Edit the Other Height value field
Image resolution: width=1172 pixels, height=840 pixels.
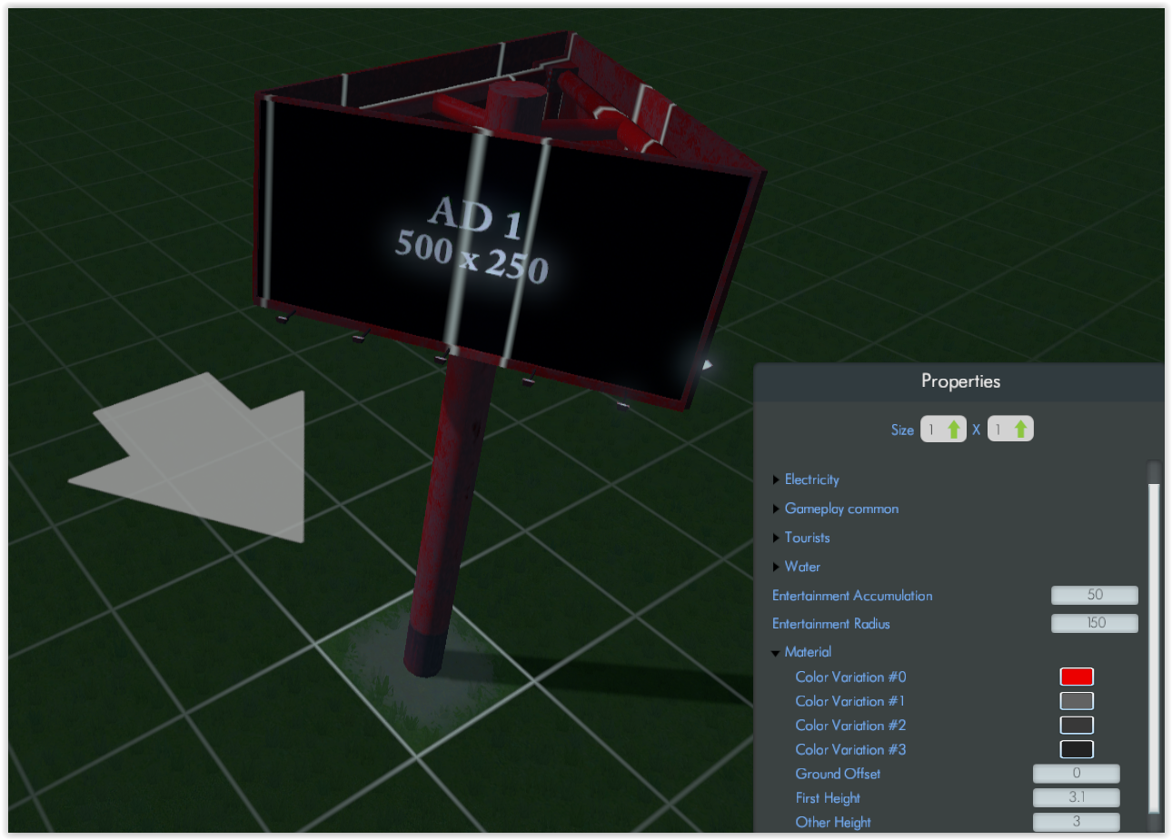[x=1076, y=822]
